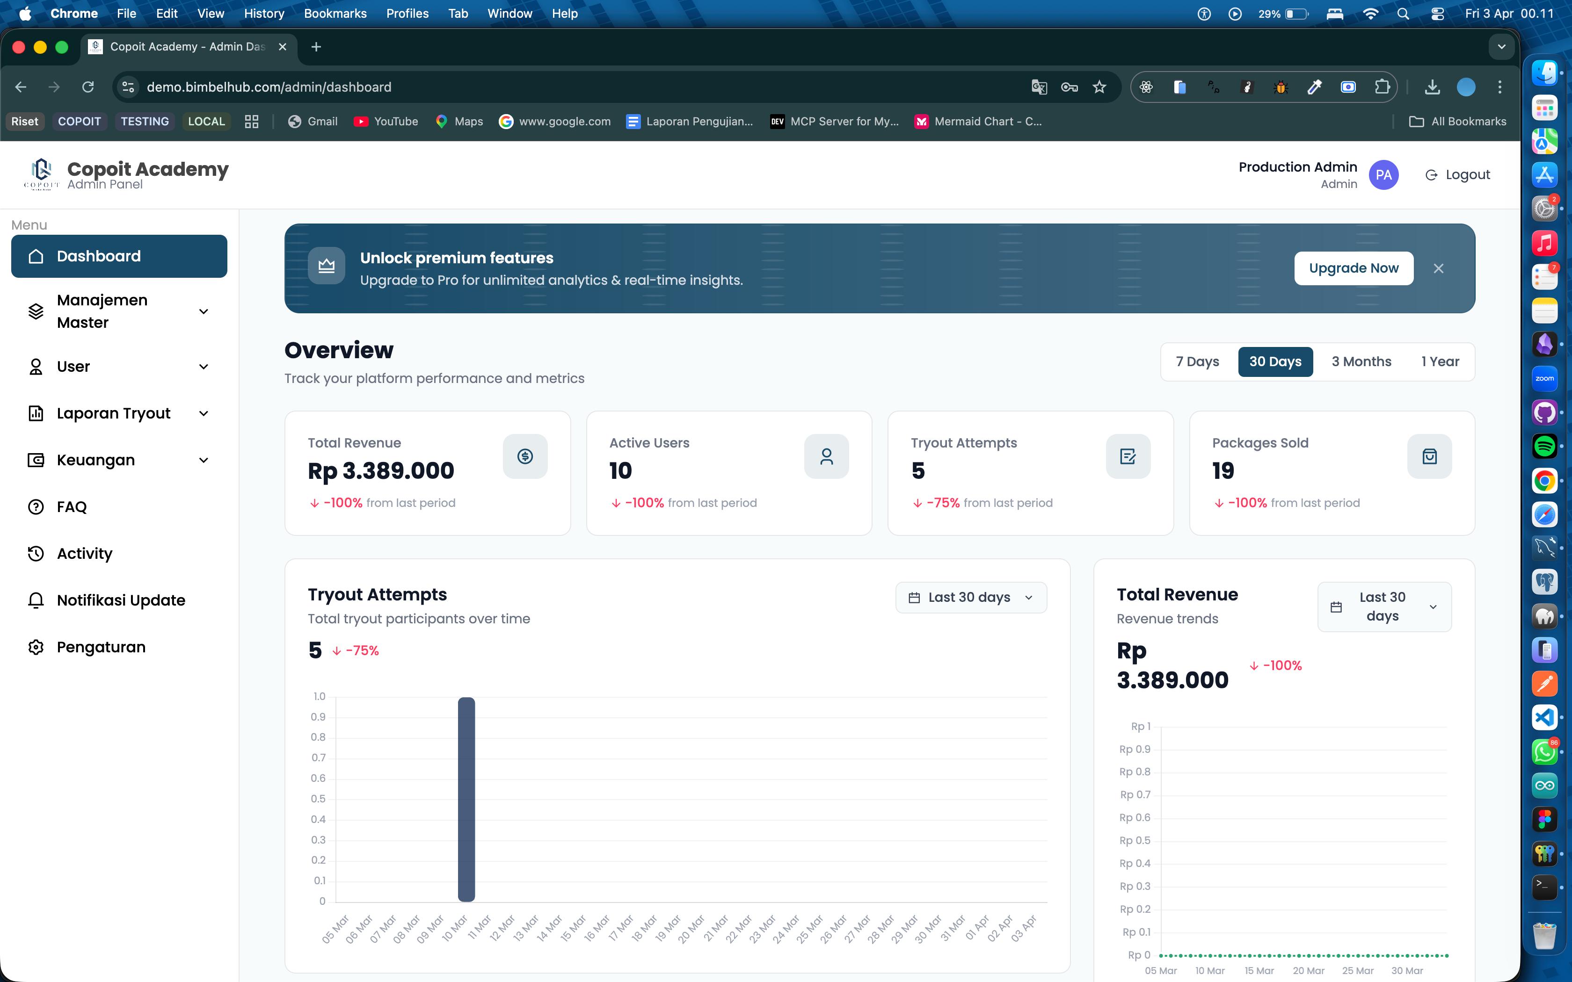1572x982 pixels.
Task: Select the 1 Year range
Action: click(1440, 362)
